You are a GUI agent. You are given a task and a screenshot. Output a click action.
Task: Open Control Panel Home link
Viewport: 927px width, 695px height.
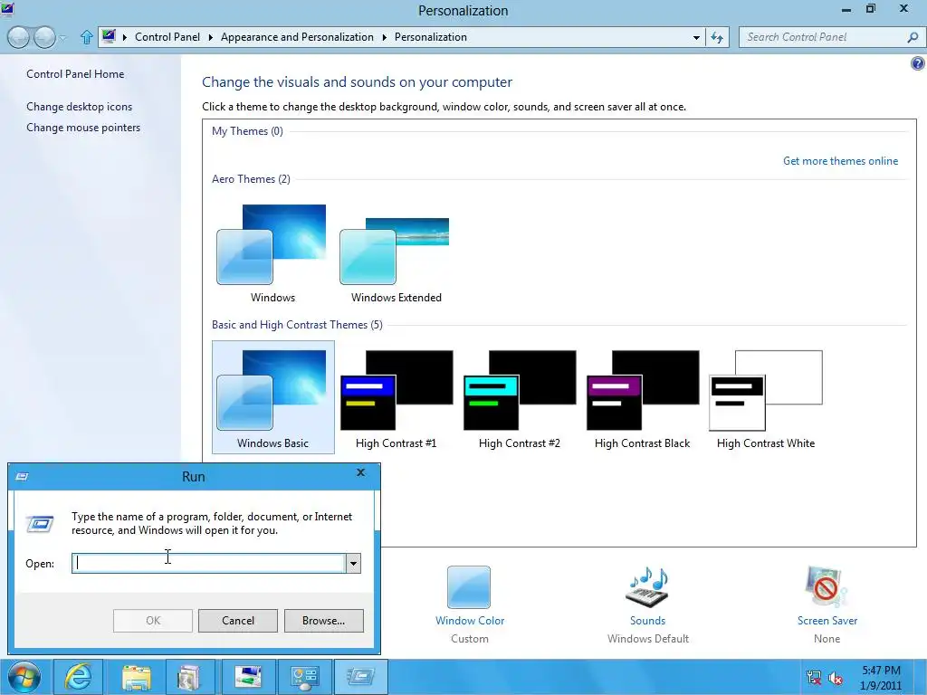tap(75, 74)
